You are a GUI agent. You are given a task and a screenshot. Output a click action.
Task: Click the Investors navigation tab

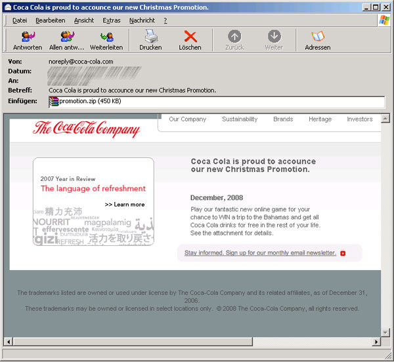[x=360, y=119]
